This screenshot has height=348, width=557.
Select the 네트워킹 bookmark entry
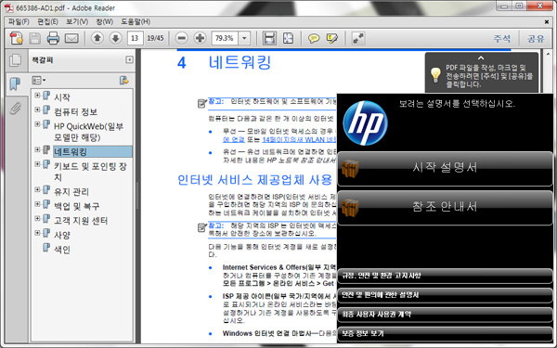click(92, 151)
